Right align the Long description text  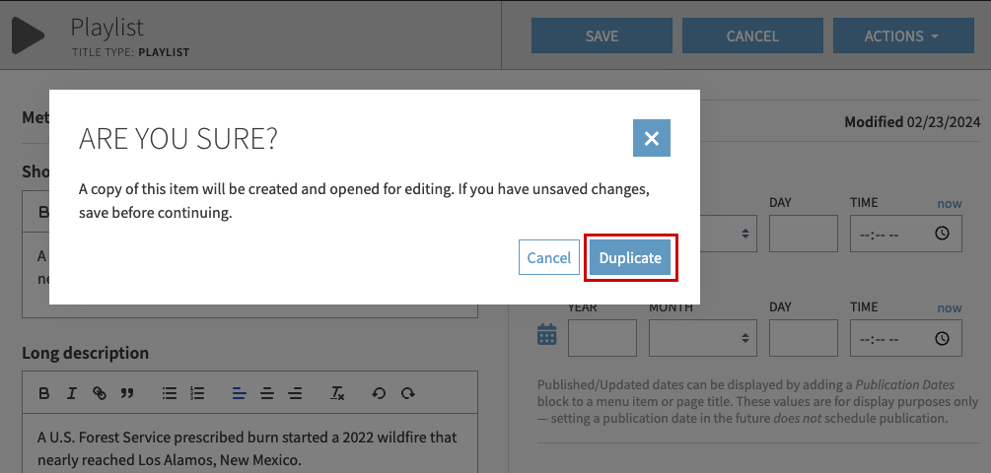(294, 393)
